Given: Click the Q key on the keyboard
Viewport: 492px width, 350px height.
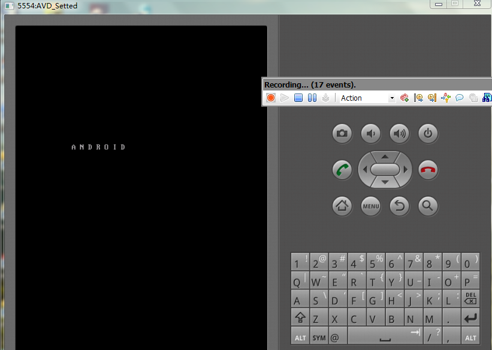Looking at the screenshot, I should pyautogui.click(x=300, y=280).
